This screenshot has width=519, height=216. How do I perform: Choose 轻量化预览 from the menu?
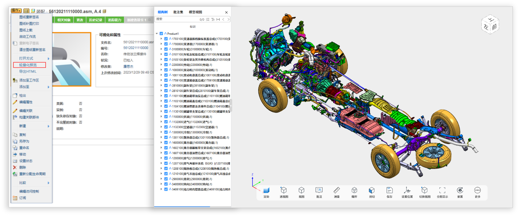[28, 65]
